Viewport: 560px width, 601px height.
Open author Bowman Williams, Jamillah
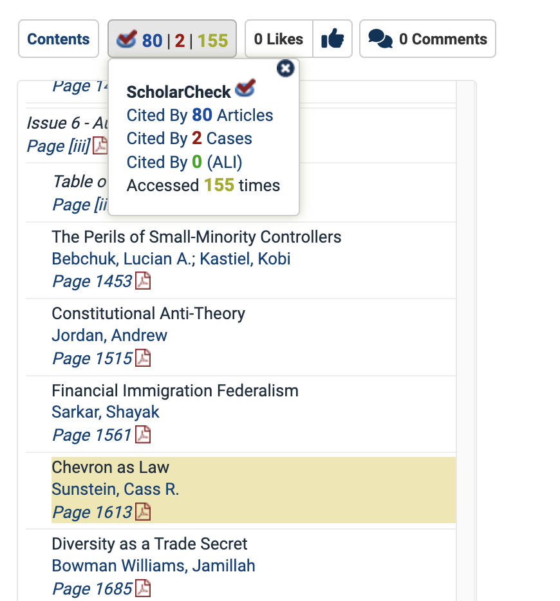[153, 566]
